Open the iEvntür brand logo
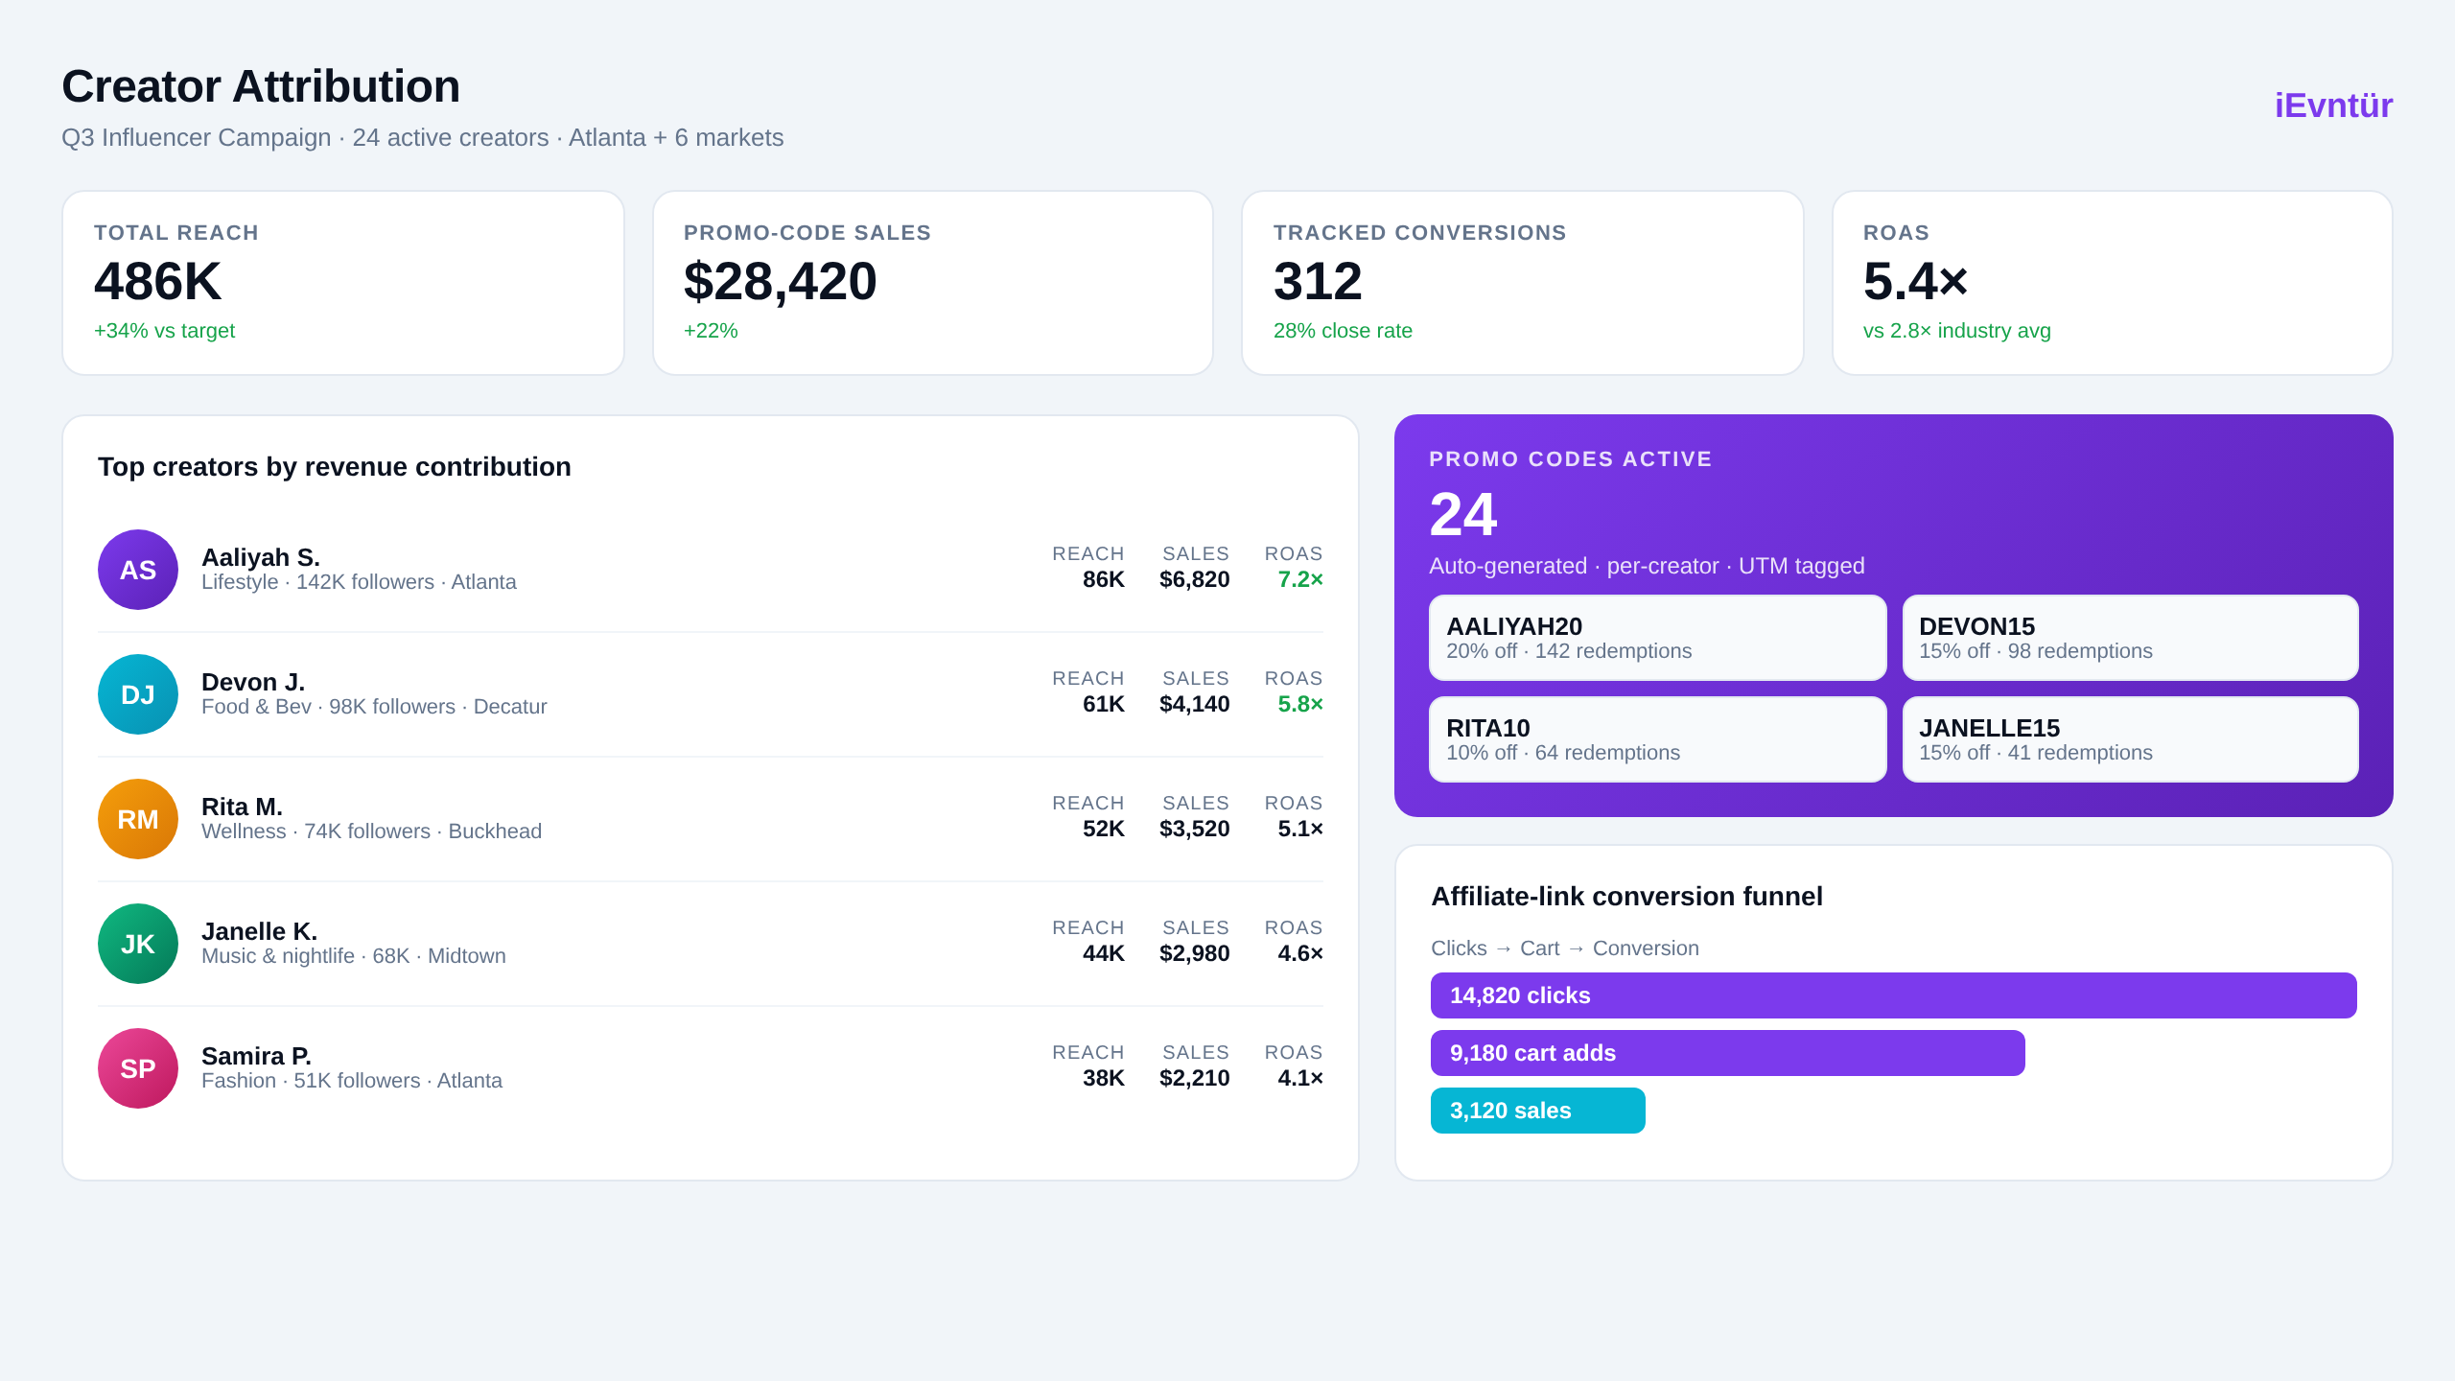This screenshot has width=2455, height=1381. tap(2333, 105)
